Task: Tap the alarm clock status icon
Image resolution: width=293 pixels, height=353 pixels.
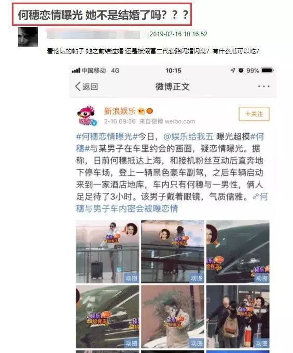Action: pyautogui.click(x=241, y=70)
